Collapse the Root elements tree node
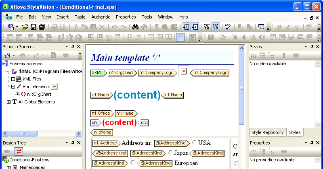Image resolution: width=323 pixels, height=169 pixels. (x=13, y=87)
